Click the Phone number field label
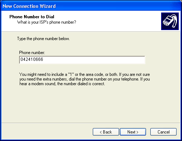Viewport: 182px width, 141px height. coord(32,53)
